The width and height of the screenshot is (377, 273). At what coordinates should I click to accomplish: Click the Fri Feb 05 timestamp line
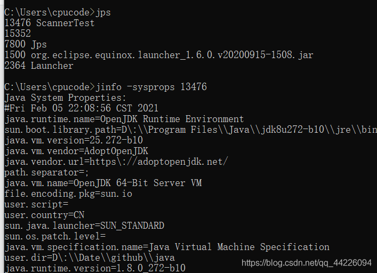(x=81, y=108)
